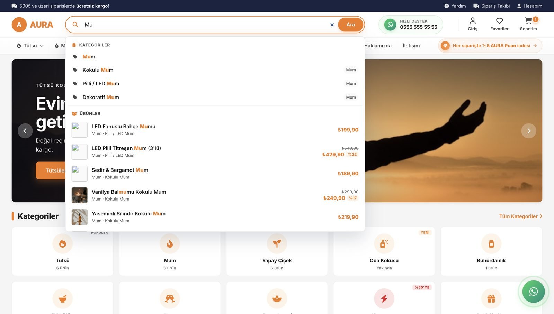
Task: Open Hesabım account link
Action: coord(530,6)
